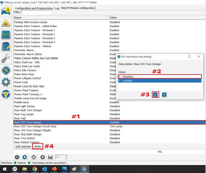Open the steering wheel help icon

click(x=6, y=94)
